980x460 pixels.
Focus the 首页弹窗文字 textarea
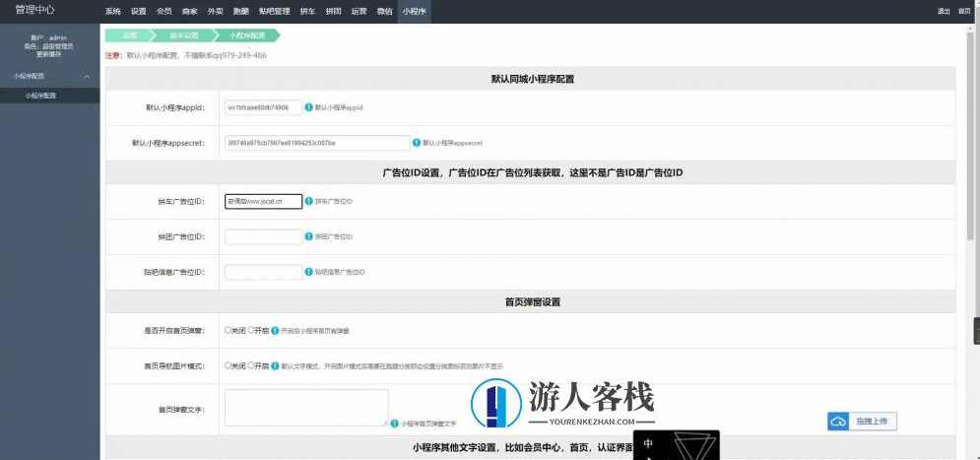306,408
